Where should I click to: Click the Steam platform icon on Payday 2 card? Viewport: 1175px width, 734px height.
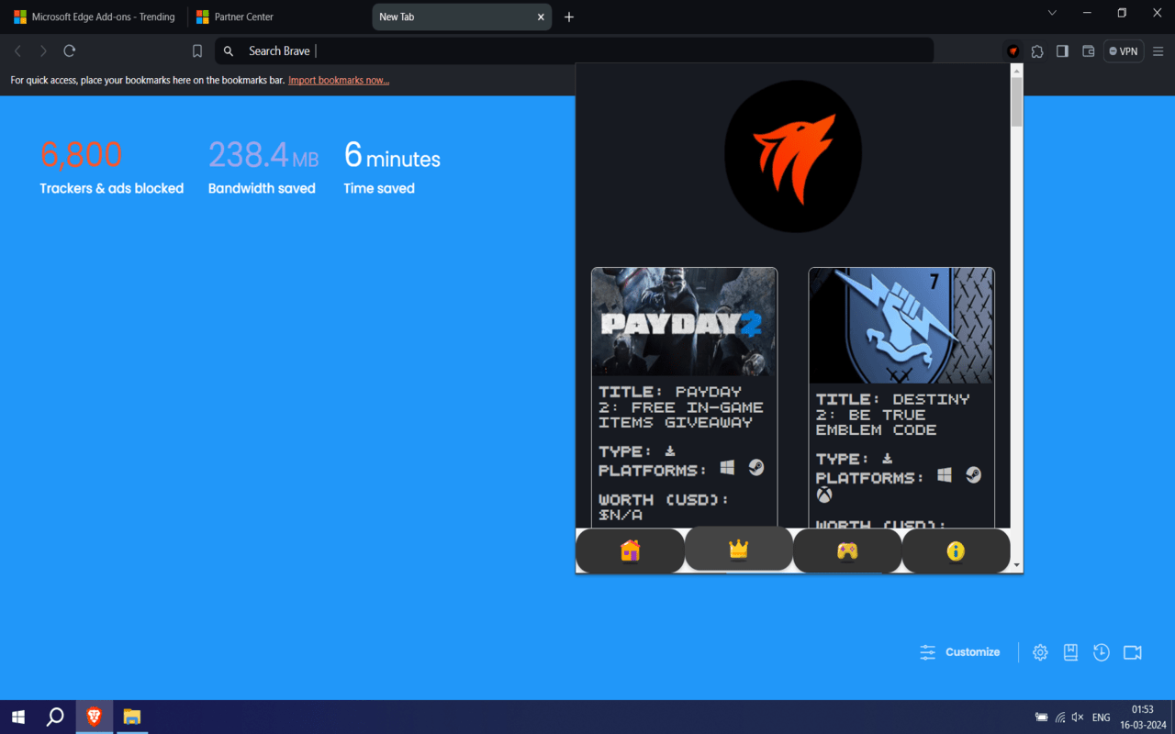(755, 468)
